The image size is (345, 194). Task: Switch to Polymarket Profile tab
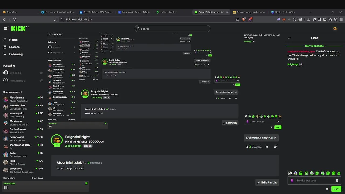tap(135, 12)
